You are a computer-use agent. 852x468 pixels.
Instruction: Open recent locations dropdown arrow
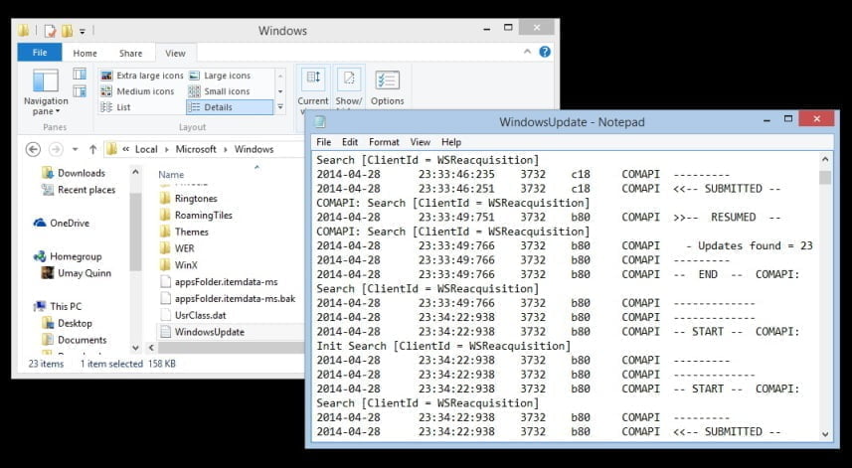(75, 149)
